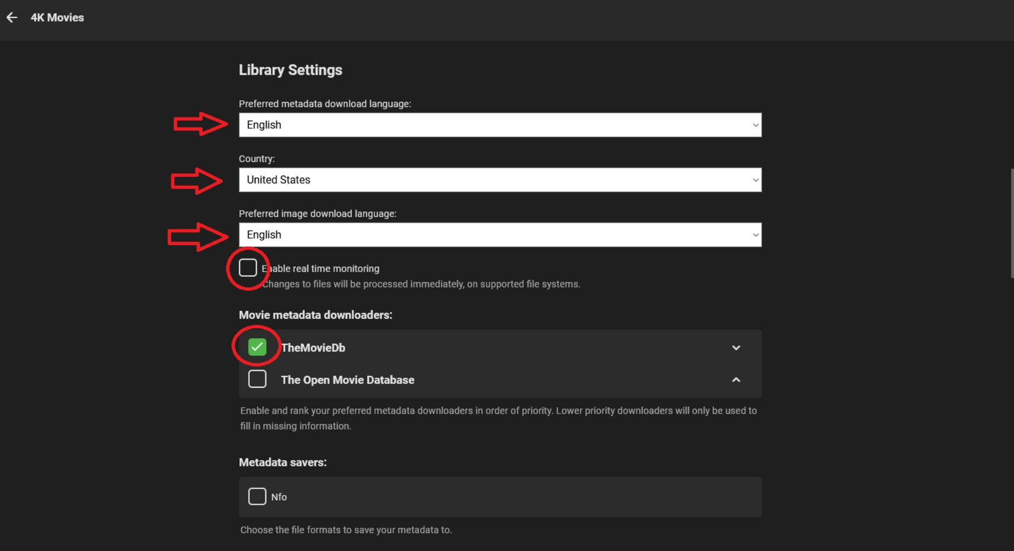Image resolution: width=1014 pixels, height=551 pixels.
Task: Go back using the arrow icon
Action: tap(12, 18)
